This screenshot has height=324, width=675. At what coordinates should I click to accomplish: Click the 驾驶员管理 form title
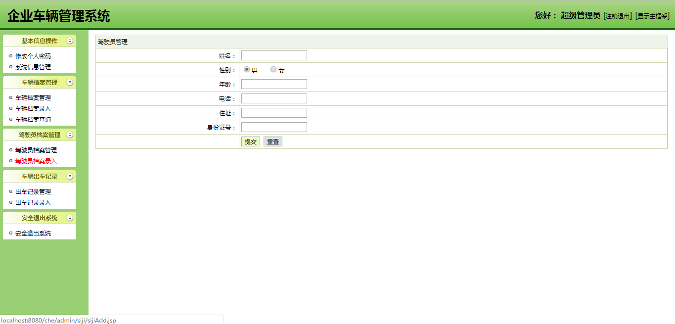[x=113, y=42]
